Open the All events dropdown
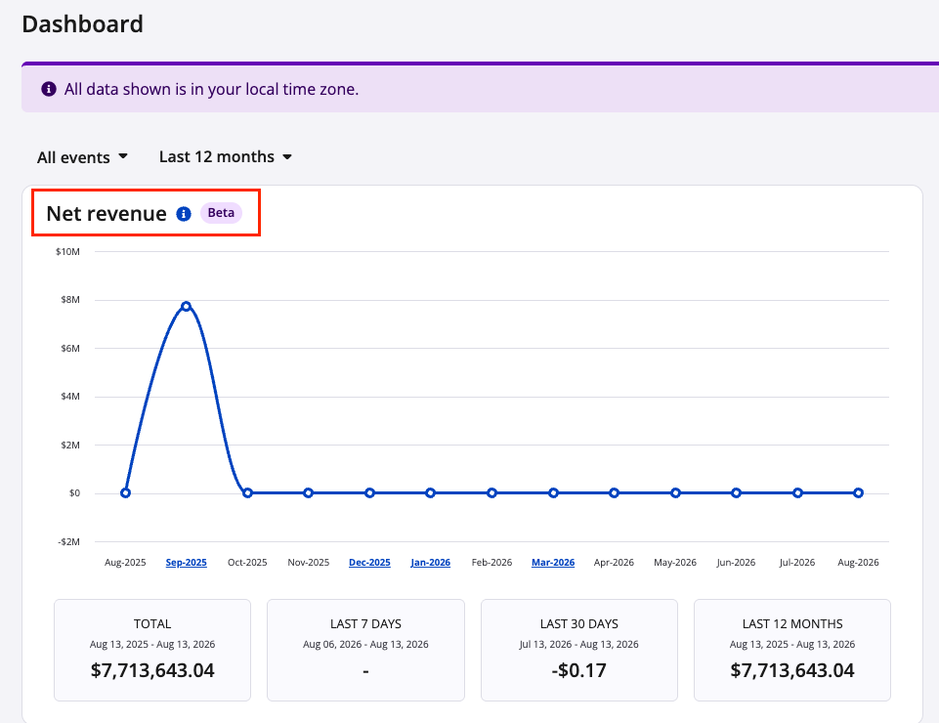The image size is (939, 723). point(82,157)
